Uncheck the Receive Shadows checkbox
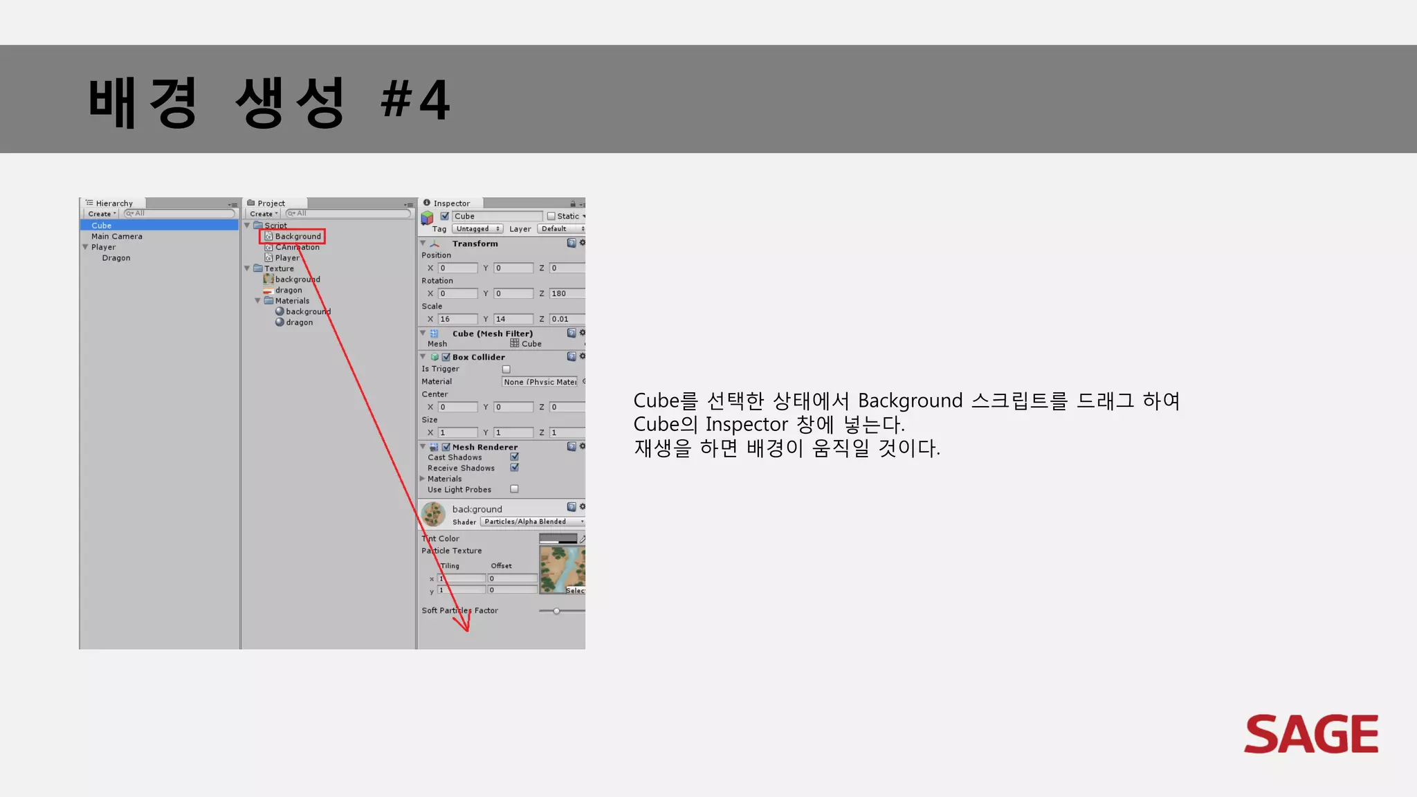This screenshot has width=1417, height=797. tap(515, 468)
